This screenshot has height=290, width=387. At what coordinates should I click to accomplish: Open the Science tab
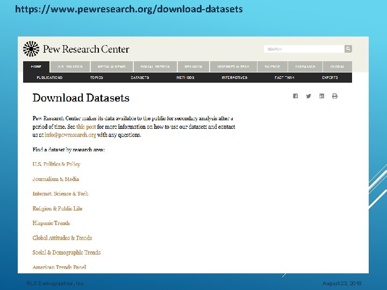coord(272,67)
